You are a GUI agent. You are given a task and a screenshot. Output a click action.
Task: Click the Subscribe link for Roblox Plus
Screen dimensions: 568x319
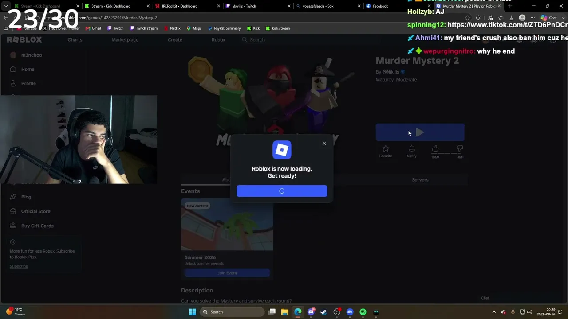tap(19, 266)
